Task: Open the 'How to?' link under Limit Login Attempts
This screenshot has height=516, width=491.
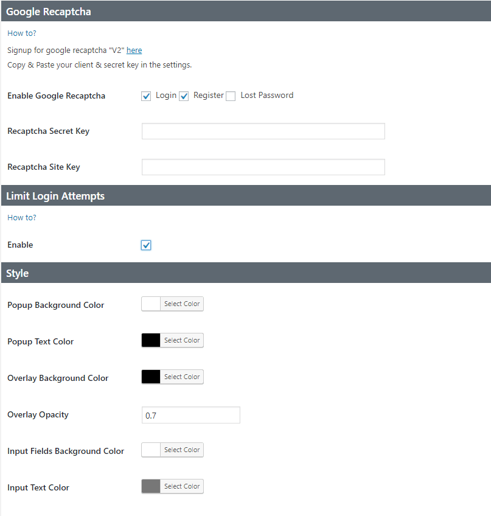Action: 21,217
